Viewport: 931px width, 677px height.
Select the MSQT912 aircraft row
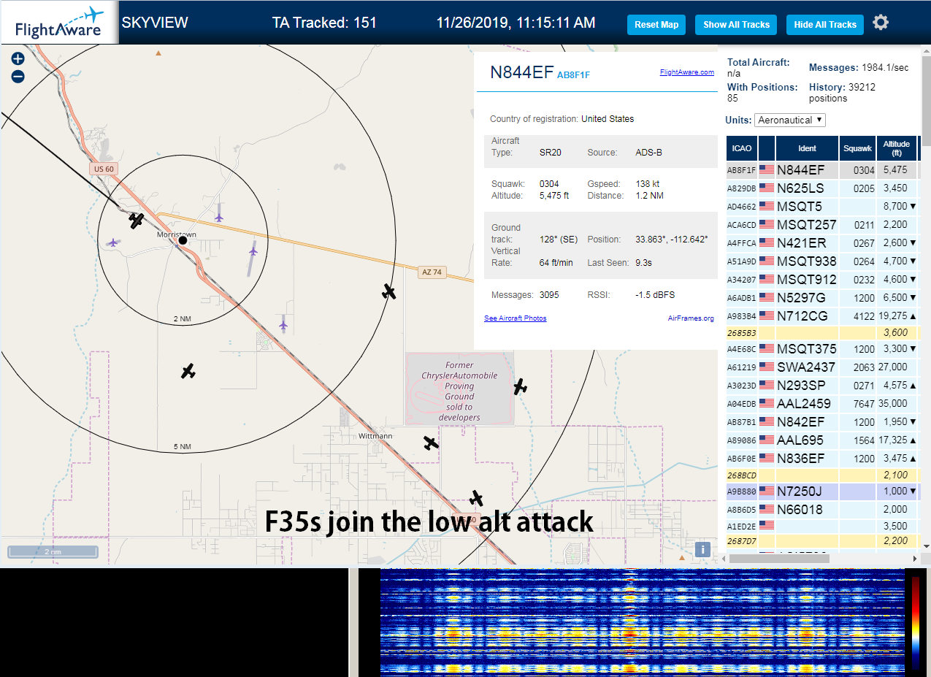(821, 280)
